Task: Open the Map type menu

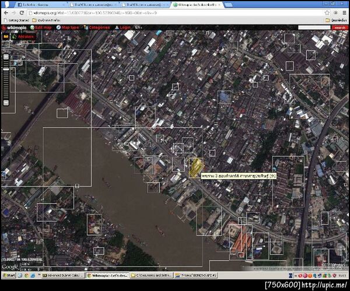Action: [x=68, y=27]
